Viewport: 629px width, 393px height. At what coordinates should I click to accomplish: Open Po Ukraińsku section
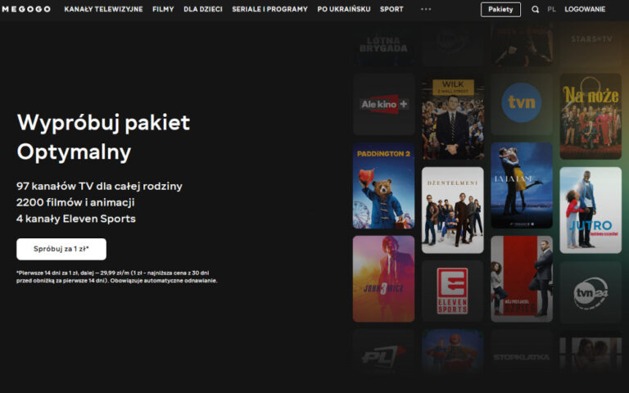click(x=343, y=9)
